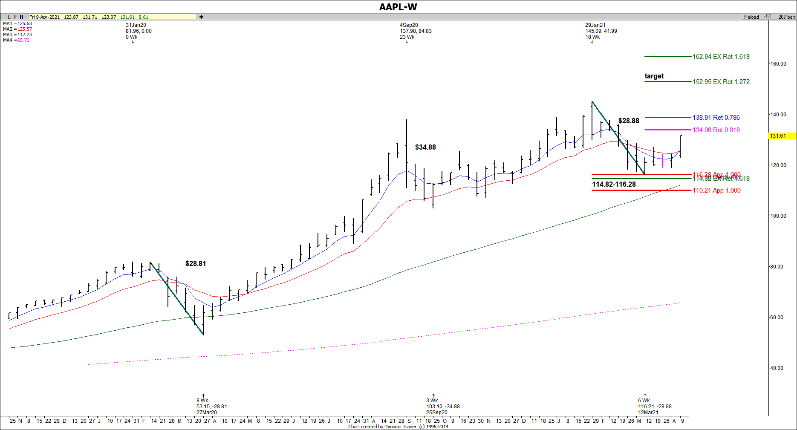Select the 138.91 Ret 0.786 level label
The width and height of the screenshot is (797, 430).
point(716,118)
